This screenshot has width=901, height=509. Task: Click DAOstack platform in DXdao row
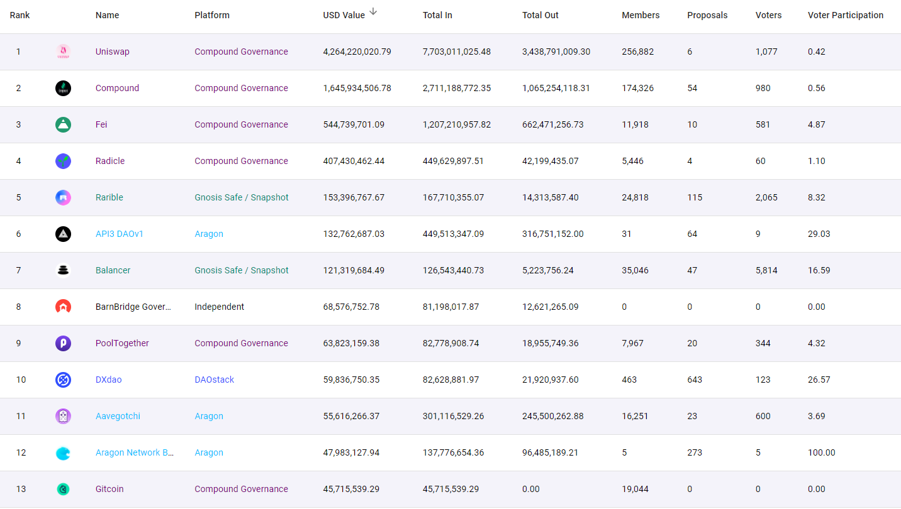214,380
